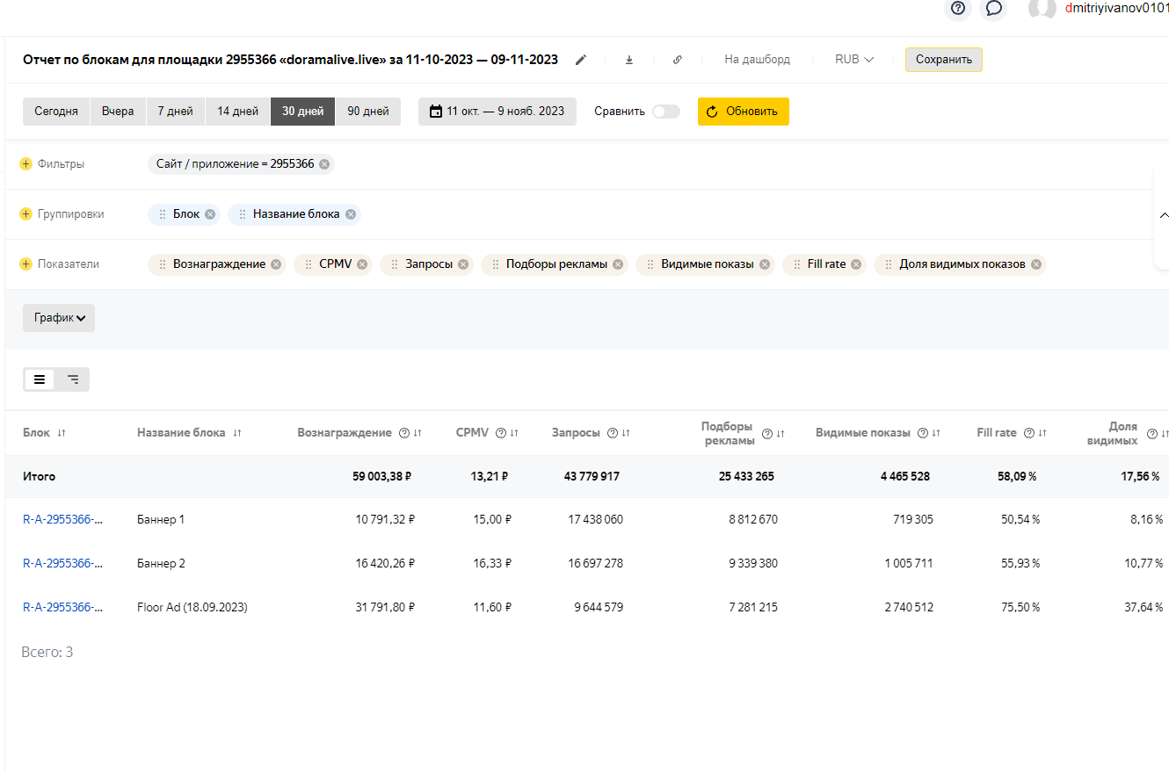This screenshot has height=773, width=1169.
Task: Select the Вчера period tab
Action: click(x=118, y=112)
